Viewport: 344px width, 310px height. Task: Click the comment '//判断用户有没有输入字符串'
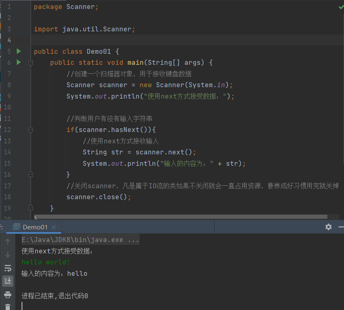(x=109, y=119)
